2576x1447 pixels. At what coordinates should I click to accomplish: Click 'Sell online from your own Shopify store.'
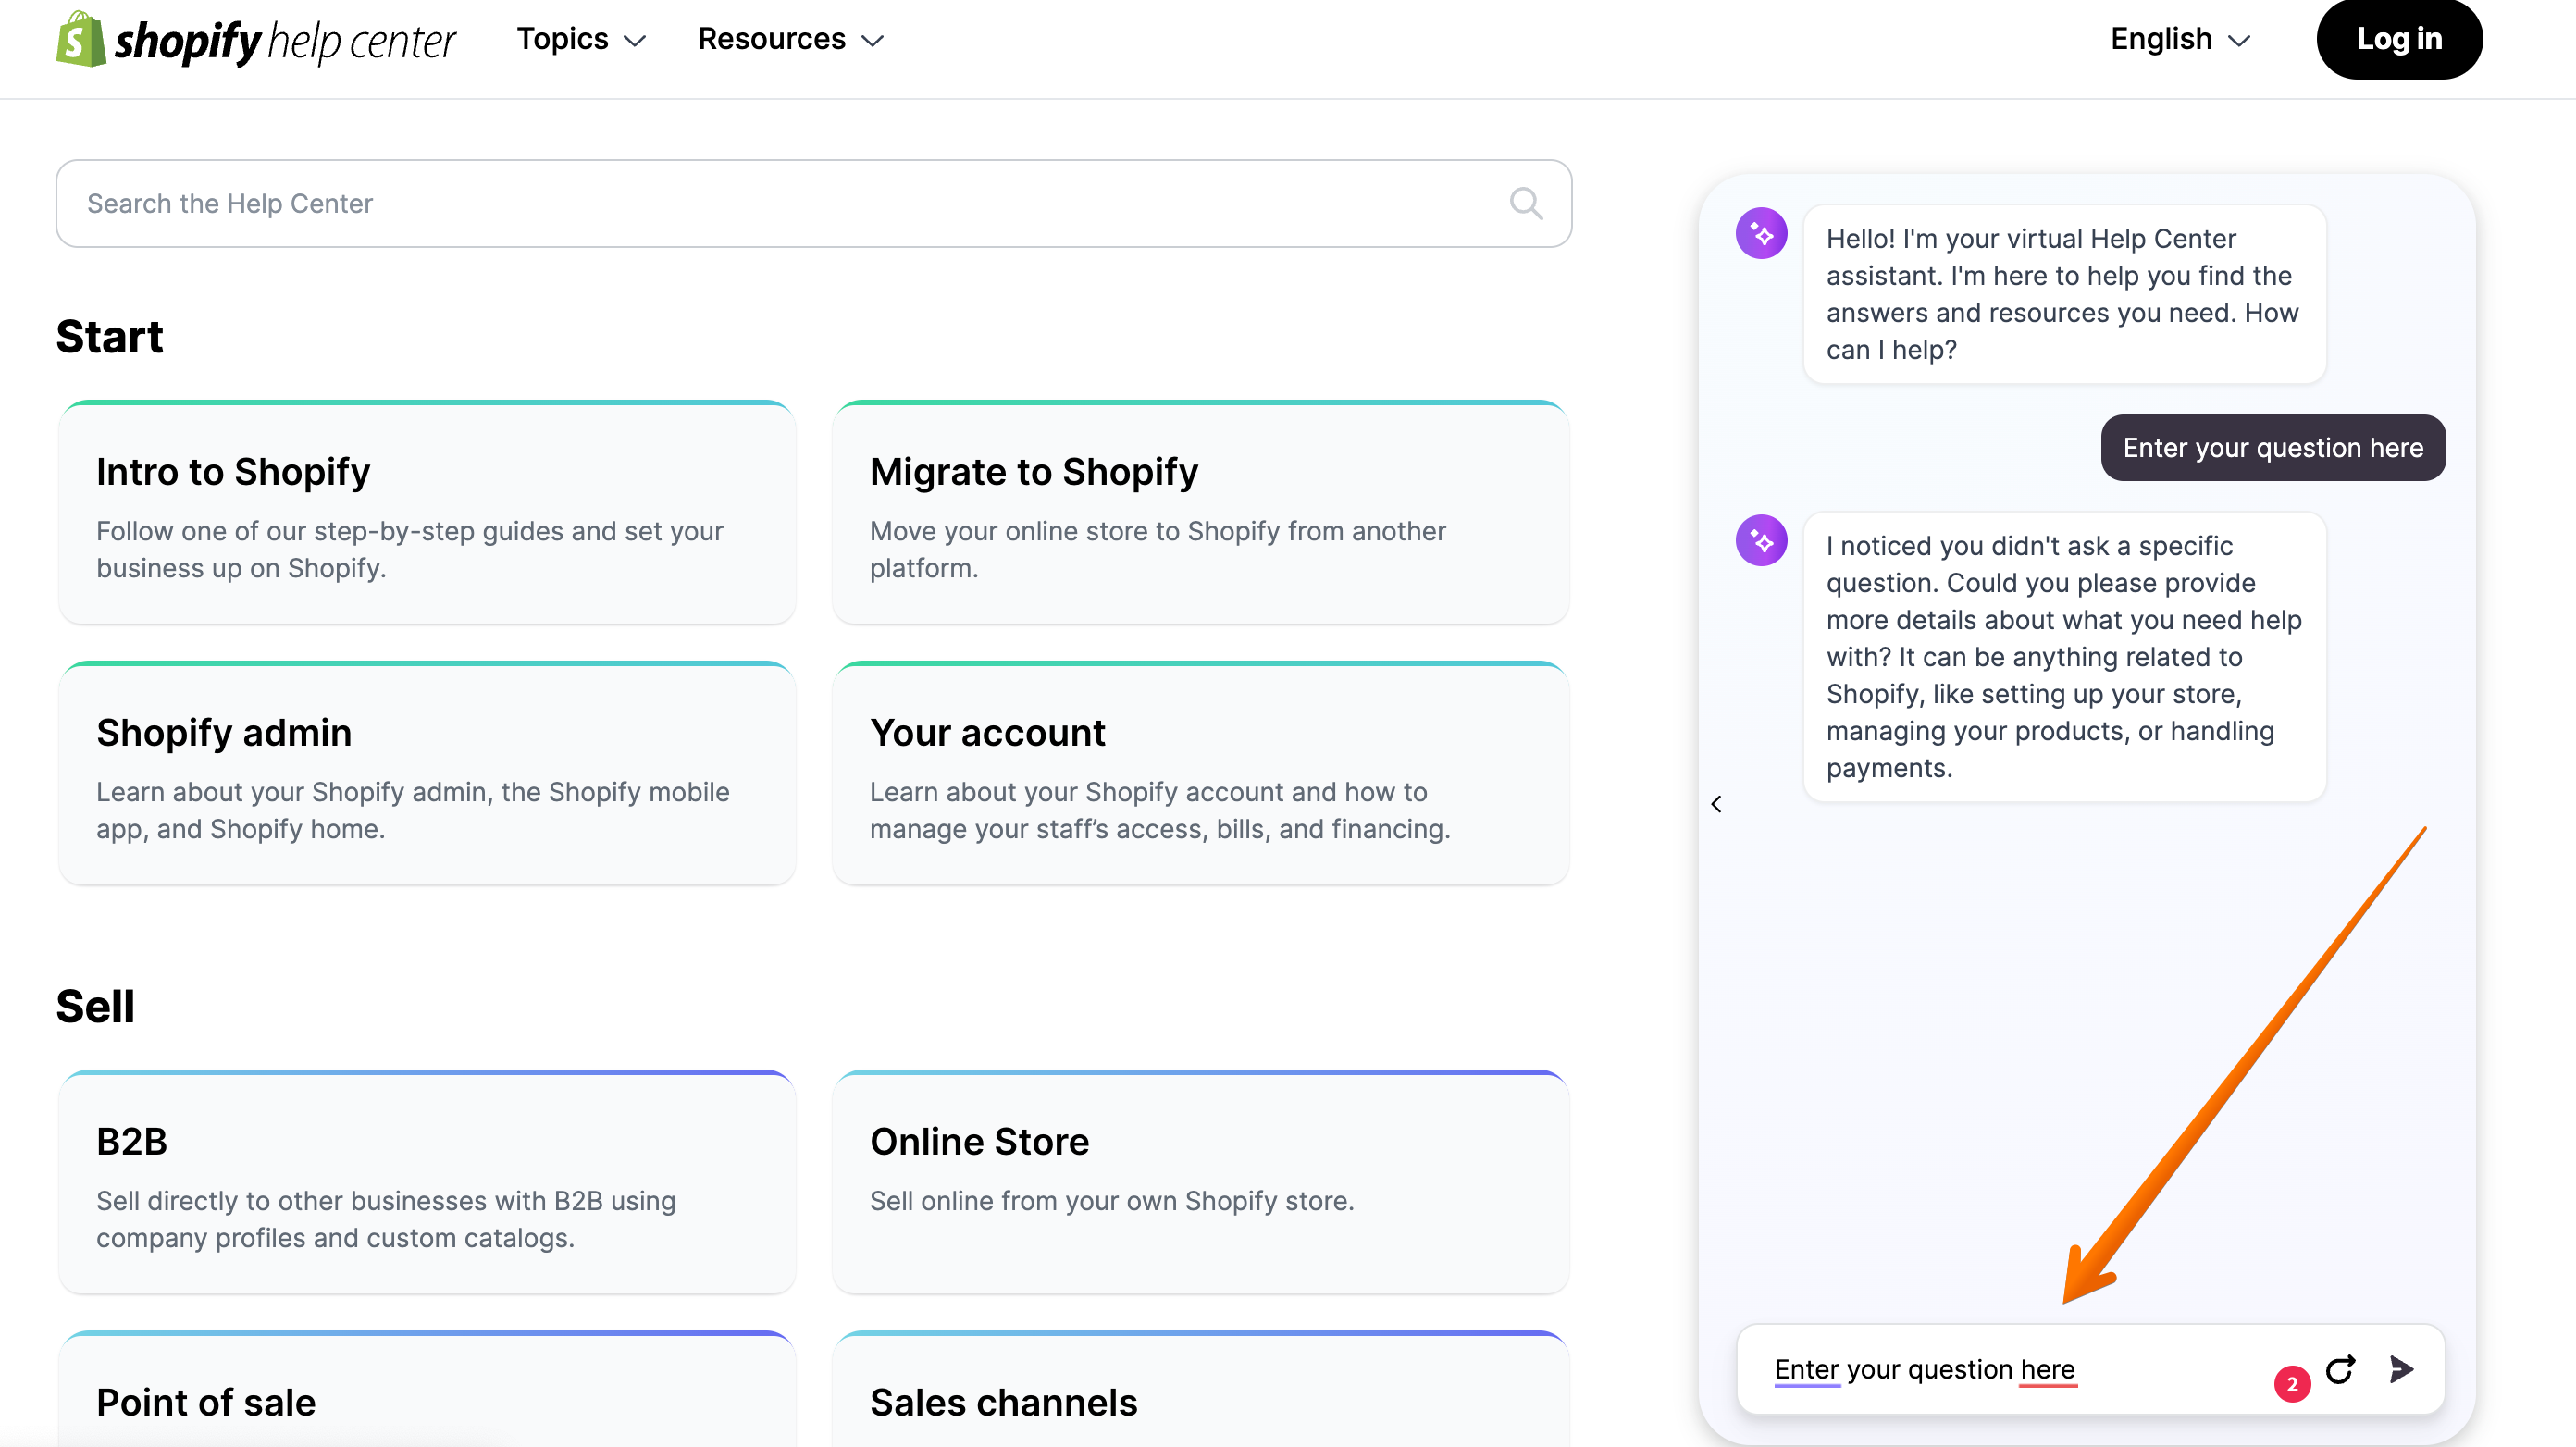(1111, 1201)
